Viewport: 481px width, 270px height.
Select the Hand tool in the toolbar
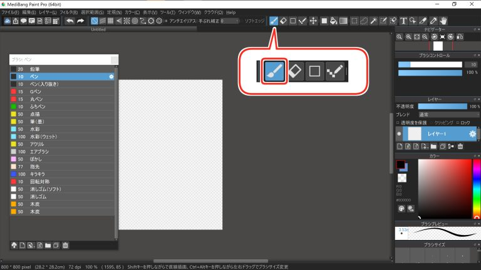tap(444, 21)
